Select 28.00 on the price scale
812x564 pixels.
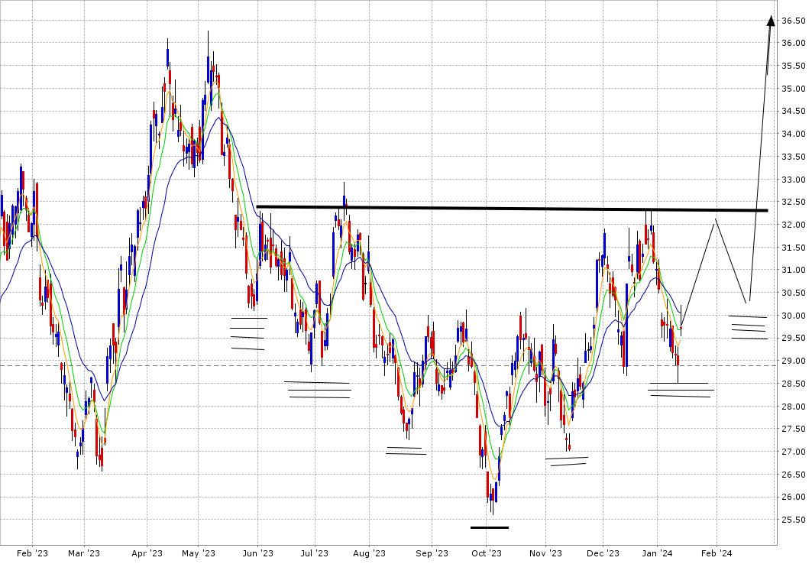pos(794,407)
